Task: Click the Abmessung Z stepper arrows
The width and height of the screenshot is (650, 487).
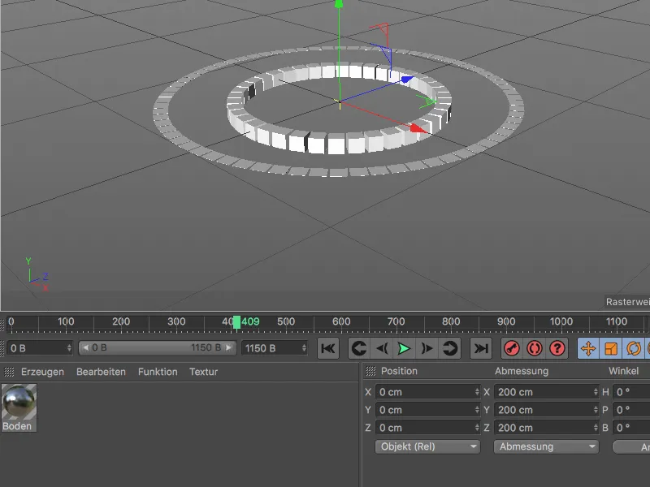Action: pyautogui.click(x=596, y=428)
